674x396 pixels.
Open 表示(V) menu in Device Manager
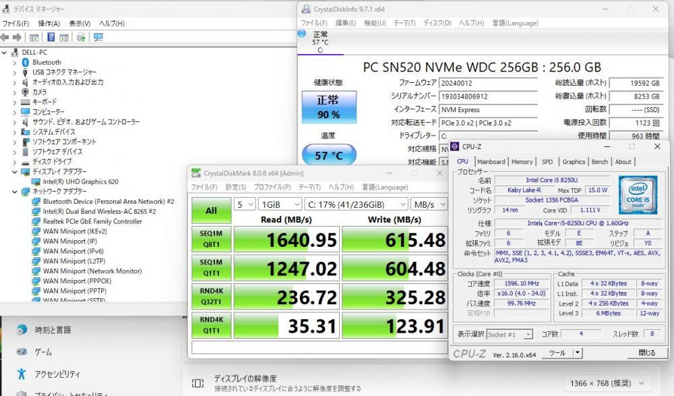tap(80, 23)
